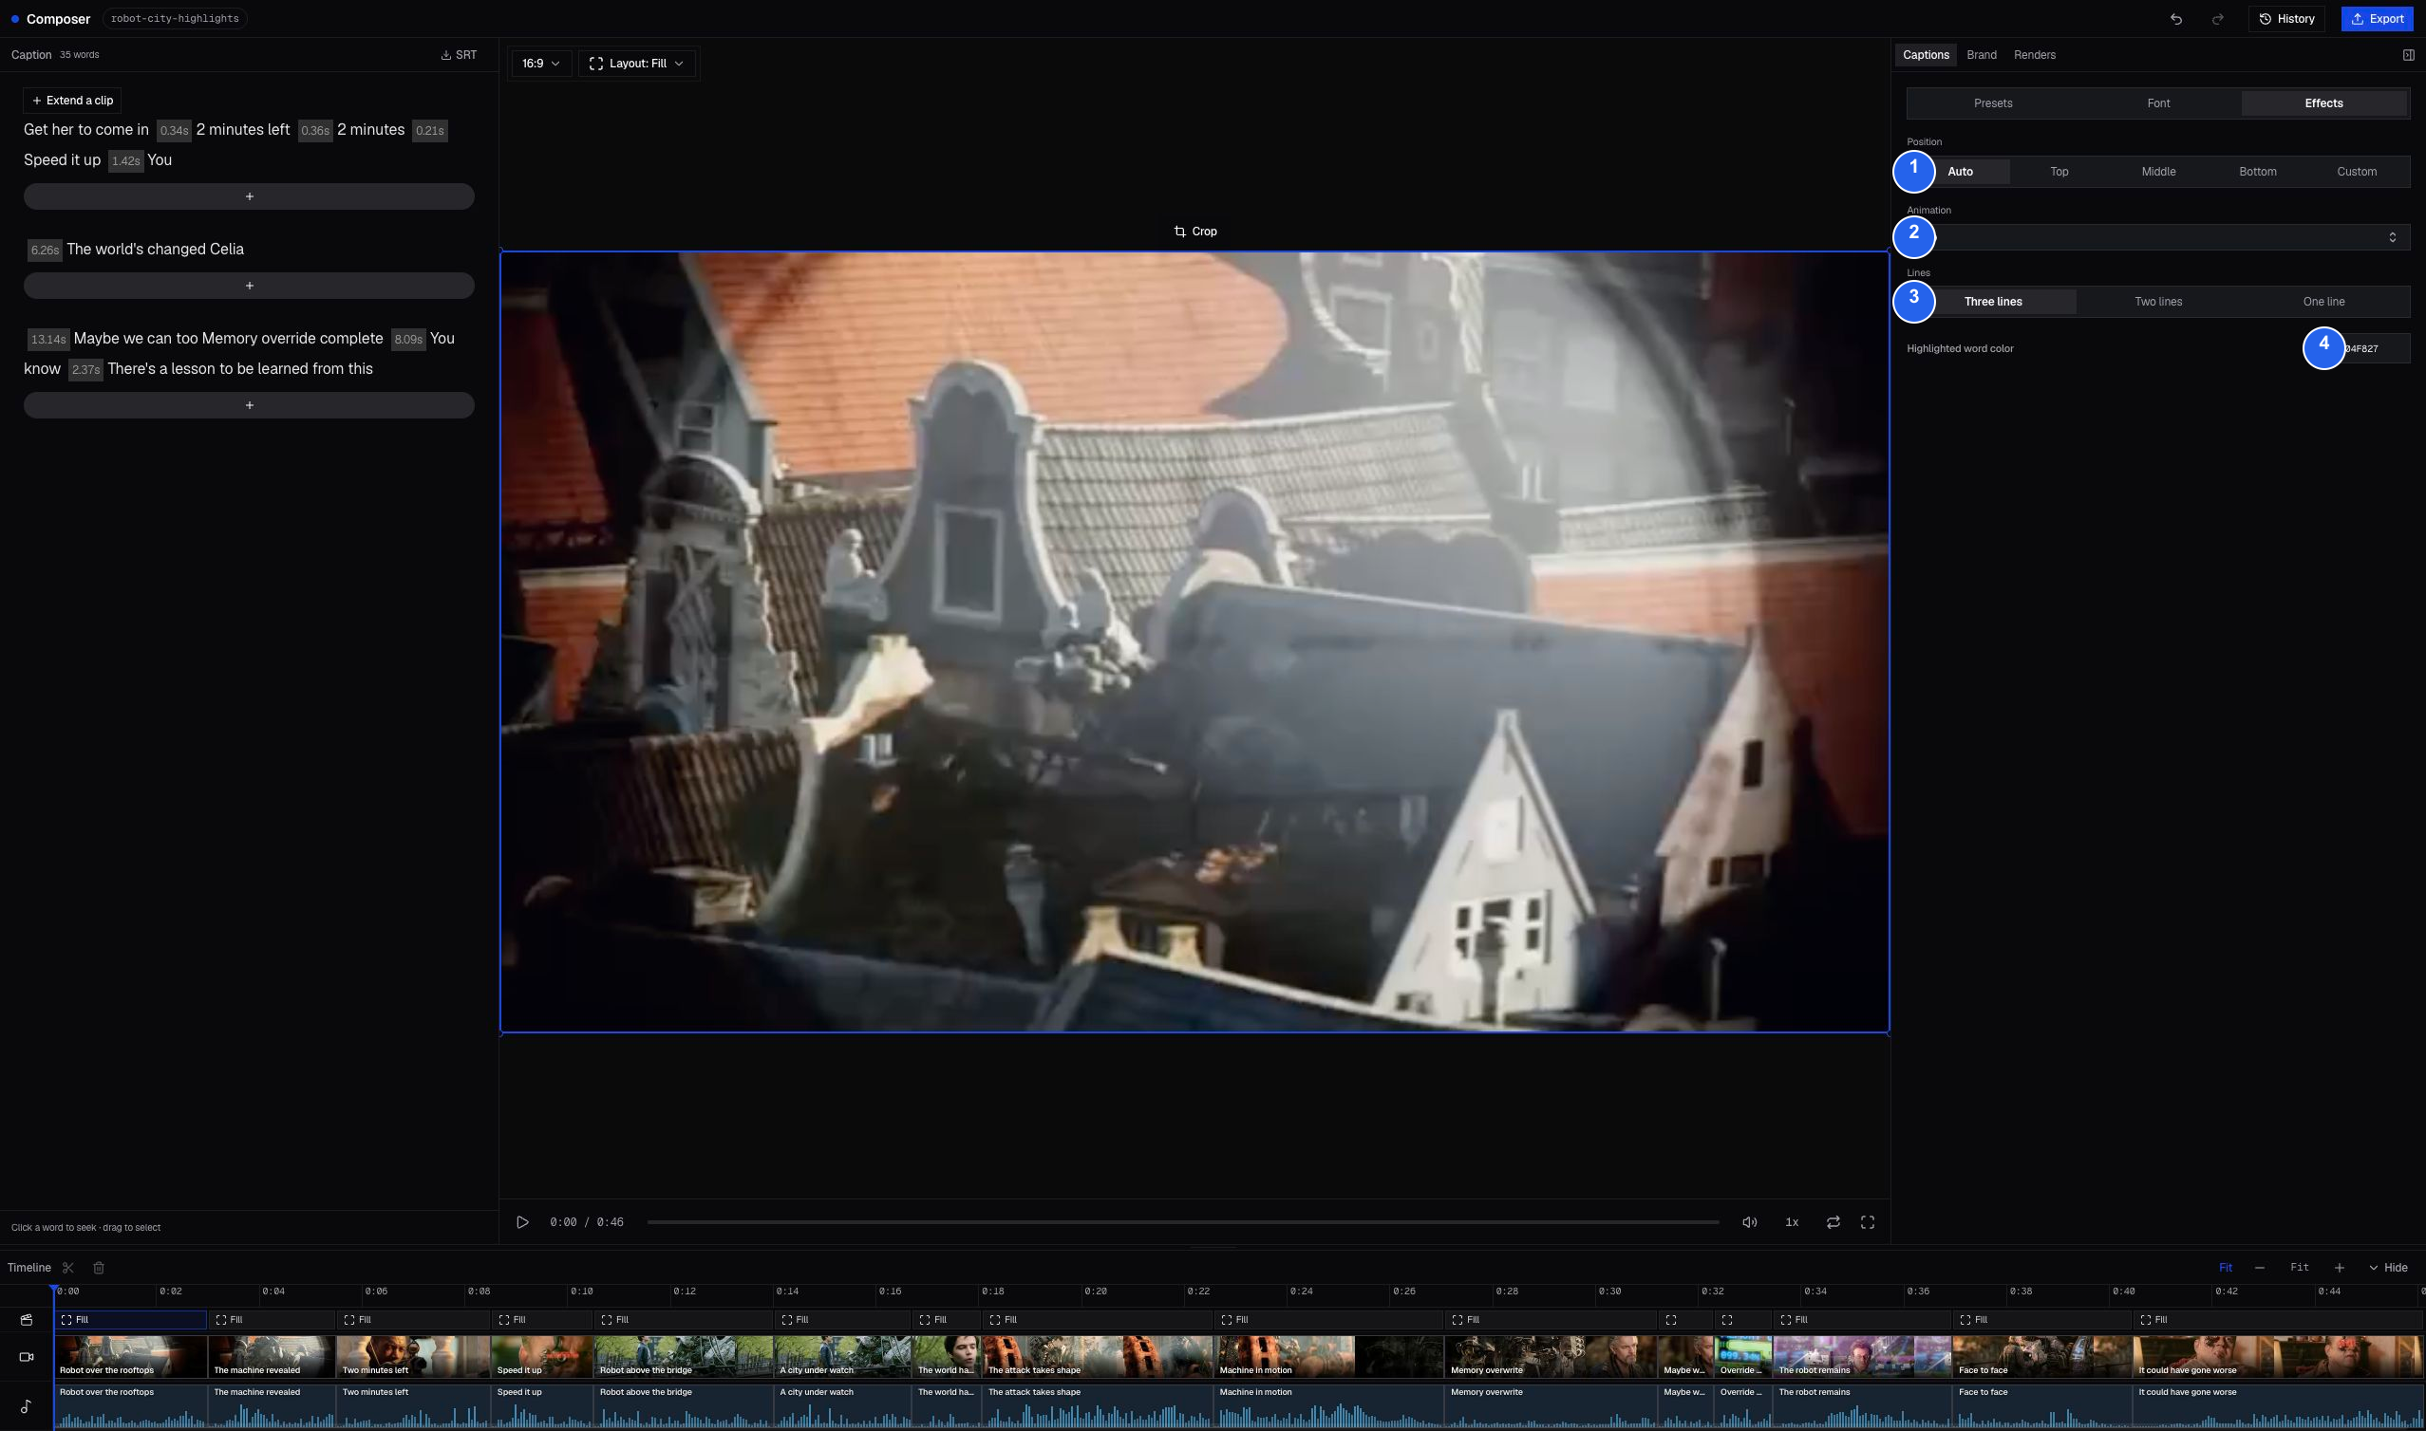Screen dimensions: 2426x1431
Task: Enter fullscreen preview mode
Action: [1868, 1223]
